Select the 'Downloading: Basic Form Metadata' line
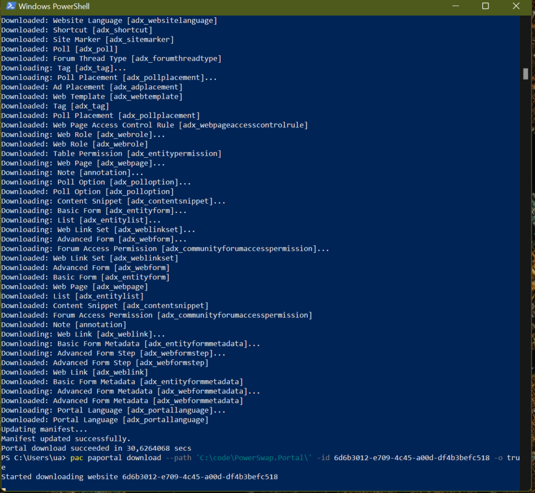The height and width of the screenshot is (493, 535). click(x=131, y=344)
